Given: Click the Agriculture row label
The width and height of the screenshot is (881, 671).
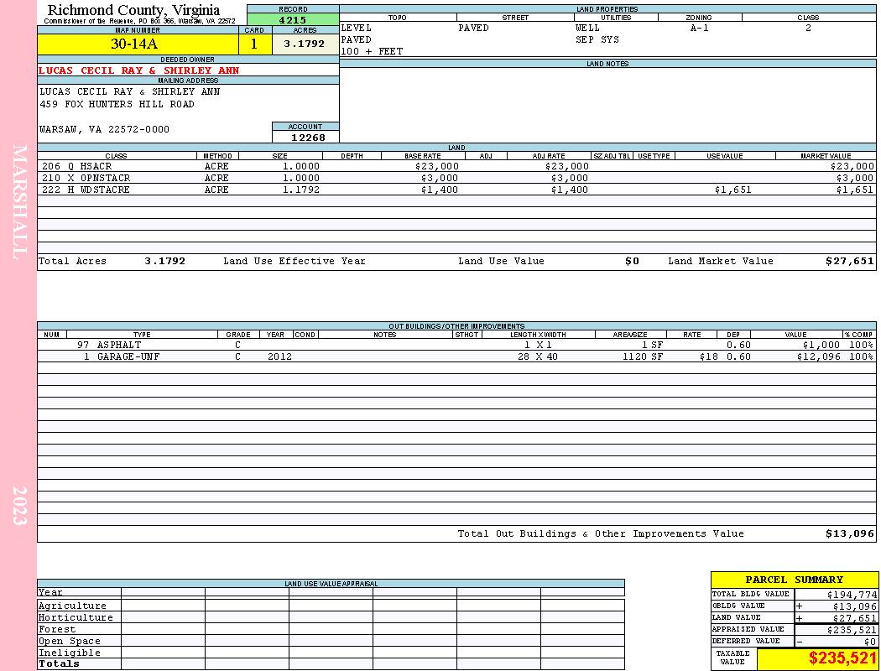Looking at the screenshot, I should coord(72,606).
